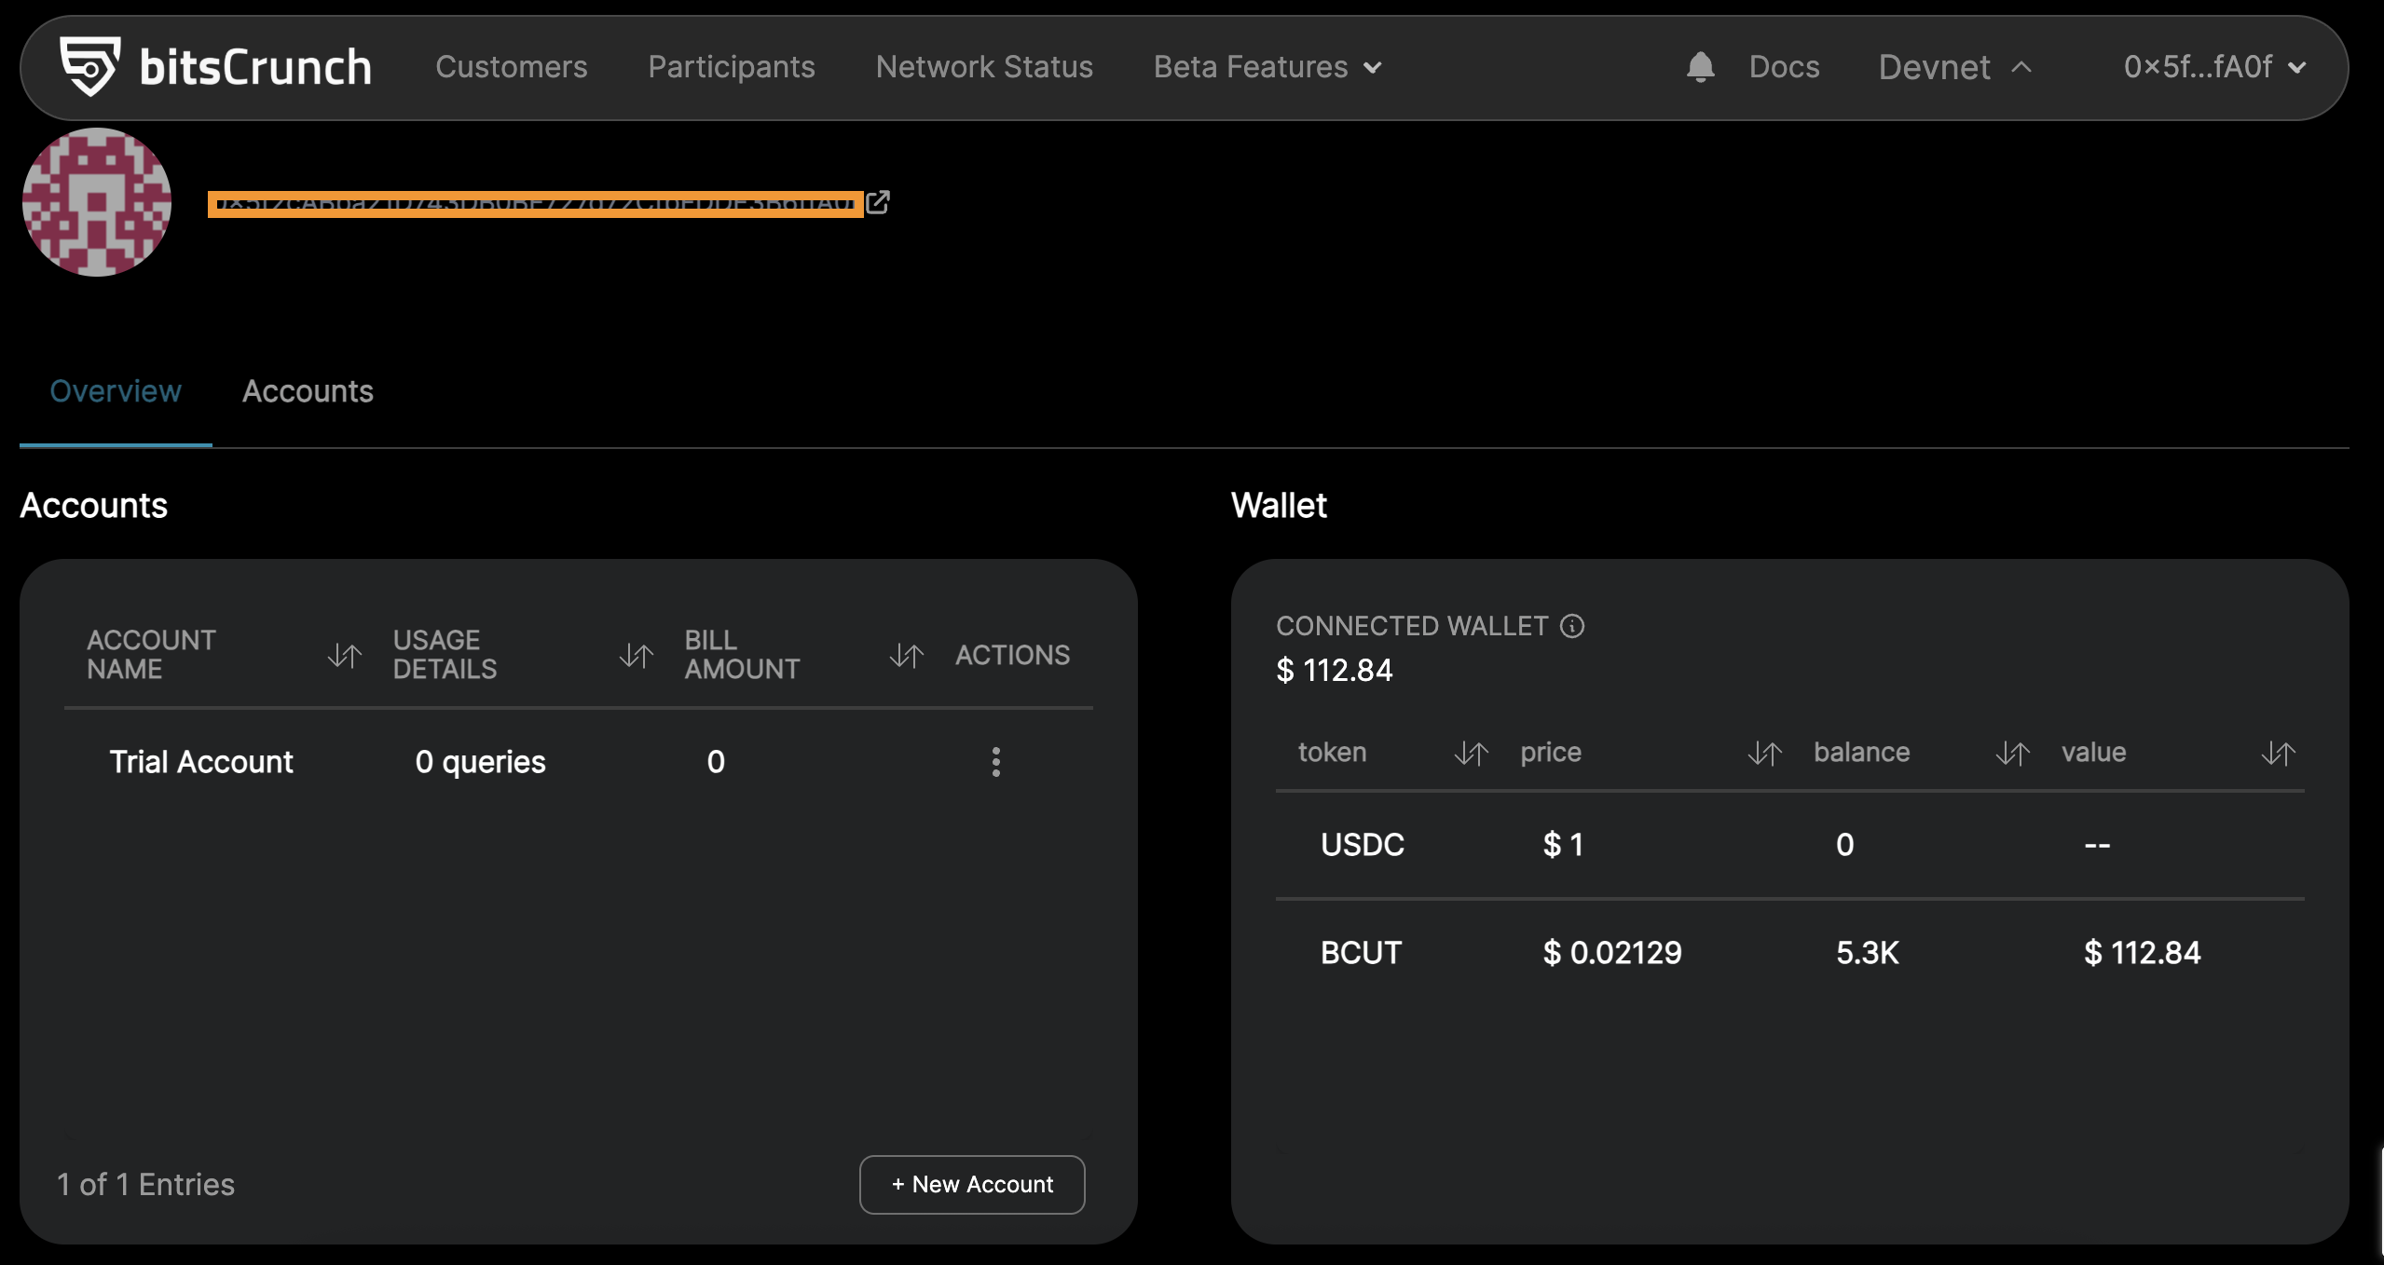
Task: Sort by Usage Details column
Action: pyautogui.click(x=637, y=656)
